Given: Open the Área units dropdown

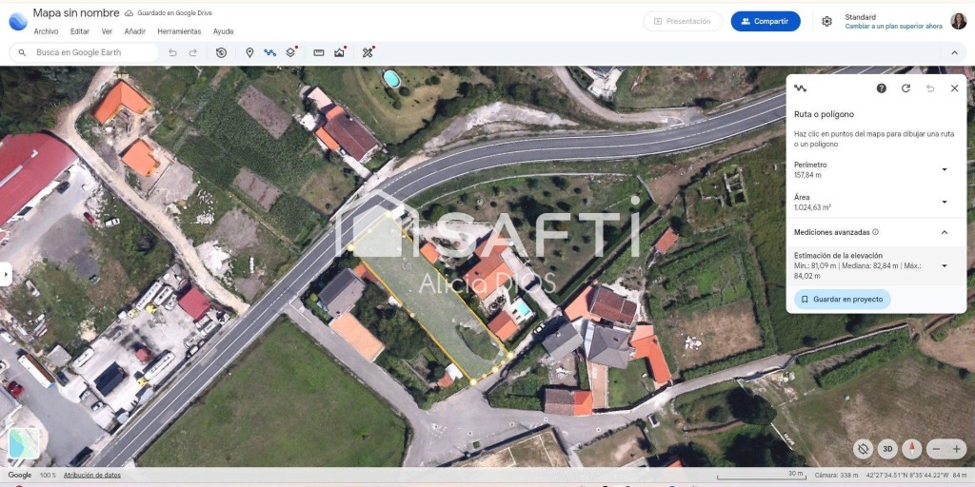Looking at the screenshot, I should (x=944, y=202).
